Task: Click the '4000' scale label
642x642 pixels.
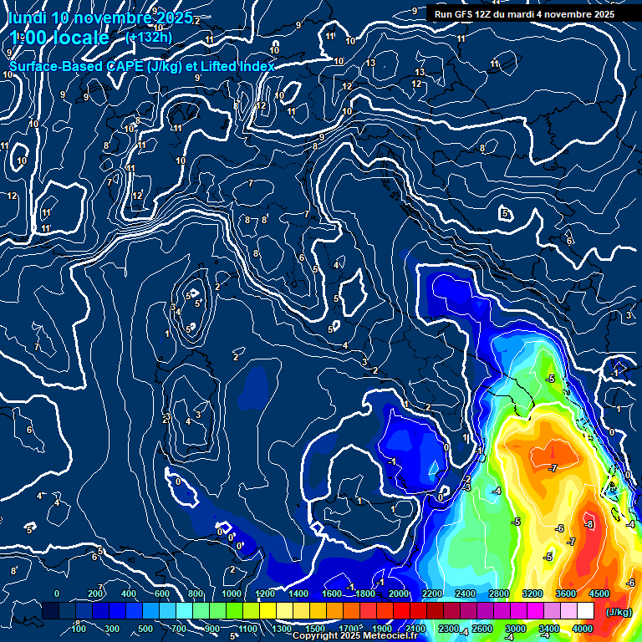Action: tap(582, 629)
